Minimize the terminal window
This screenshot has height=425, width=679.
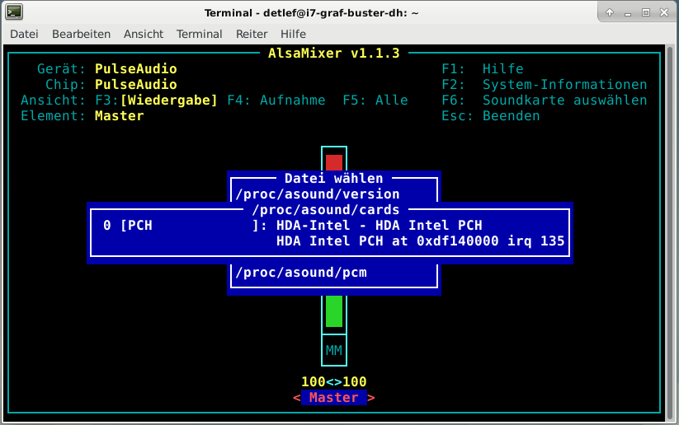coord(628,13)
